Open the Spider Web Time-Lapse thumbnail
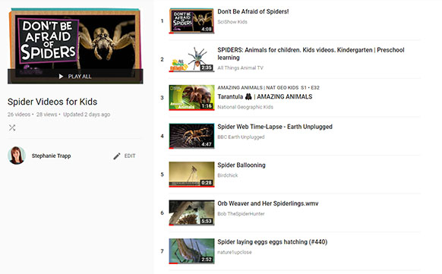The height and width of the screenshot is (274, 442). pos(191,136)
